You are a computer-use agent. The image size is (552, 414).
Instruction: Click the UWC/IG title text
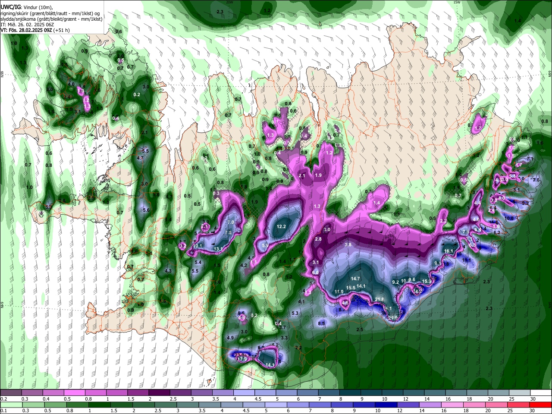pos(10,7)
